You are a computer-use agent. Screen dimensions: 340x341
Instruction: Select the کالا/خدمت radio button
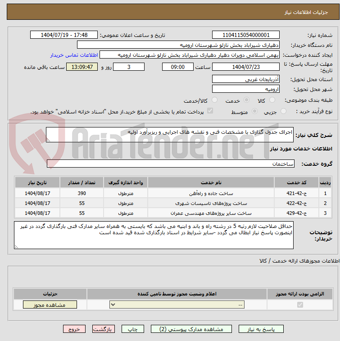point(214,100)
